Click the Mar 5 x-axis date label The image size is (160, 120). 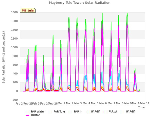pos(95,103)
